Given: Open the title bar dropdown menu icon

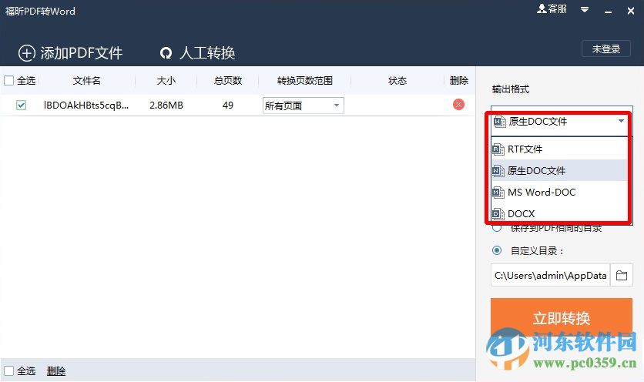Looking at the screenshot, I should (585, 9).
